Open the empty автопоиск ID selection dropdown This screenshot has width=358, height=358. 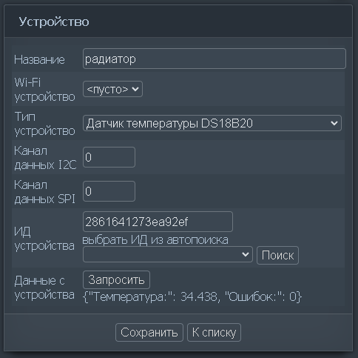168,254
